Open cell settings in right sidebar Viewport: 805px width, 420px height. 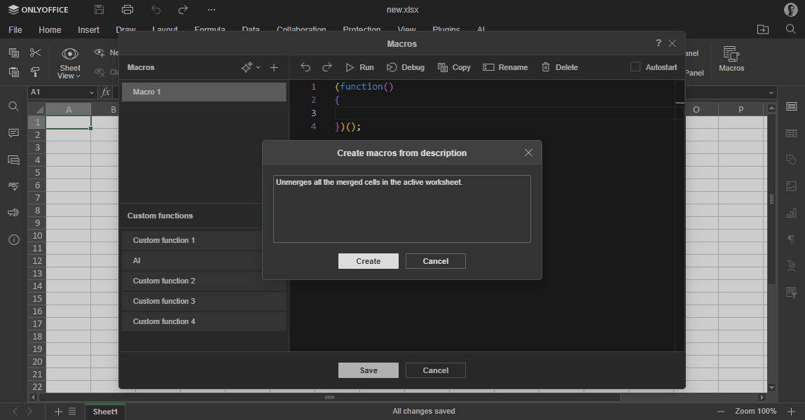click(791, 106)
